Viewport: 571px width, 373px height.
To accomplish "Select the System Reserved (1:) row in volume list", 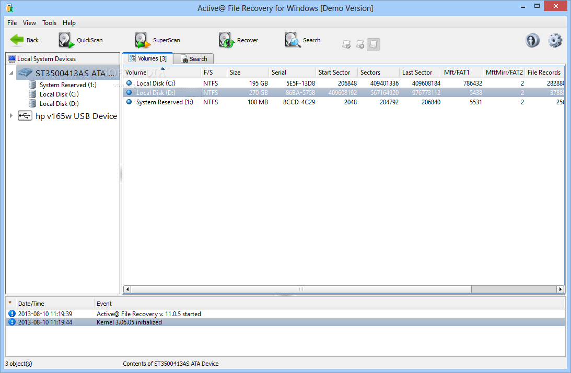I will point(344,102).
